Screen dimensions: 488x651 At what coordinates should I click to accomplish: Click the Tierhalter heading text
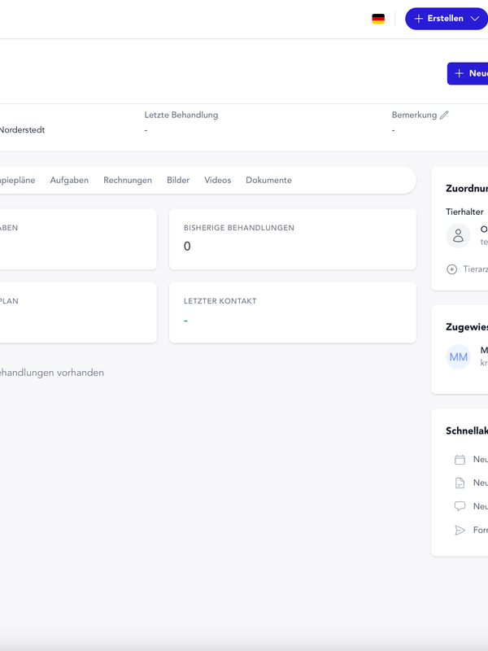click(464, 212)
